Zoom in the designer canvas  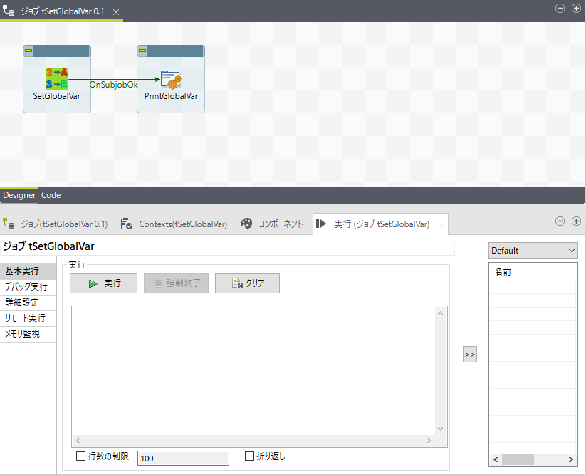click(576, 9)
